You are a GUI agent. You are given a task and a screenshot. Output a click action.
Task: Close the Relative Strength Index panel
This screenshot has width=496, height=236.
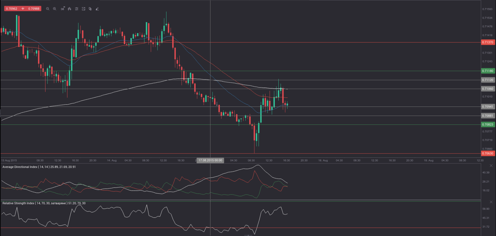[491, 202]
